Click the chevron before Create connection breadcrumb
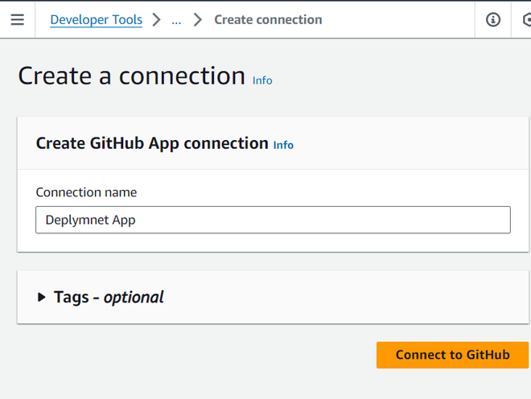 (198, 20)
